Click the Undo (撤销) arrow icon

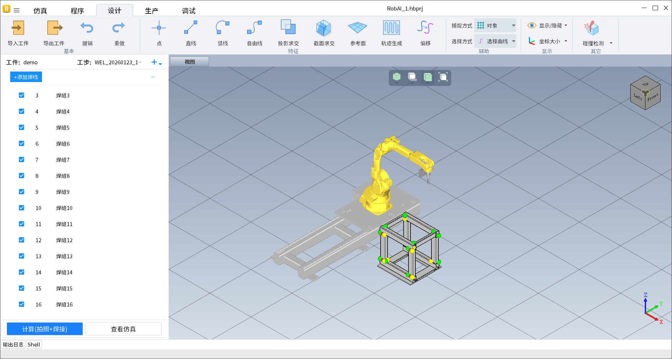pyautogui.click(x=87, y=28)
